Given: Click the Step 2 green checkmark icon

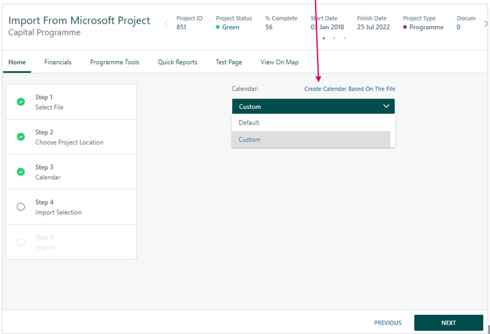Looking at the screenshot, I should coord(21,136).
